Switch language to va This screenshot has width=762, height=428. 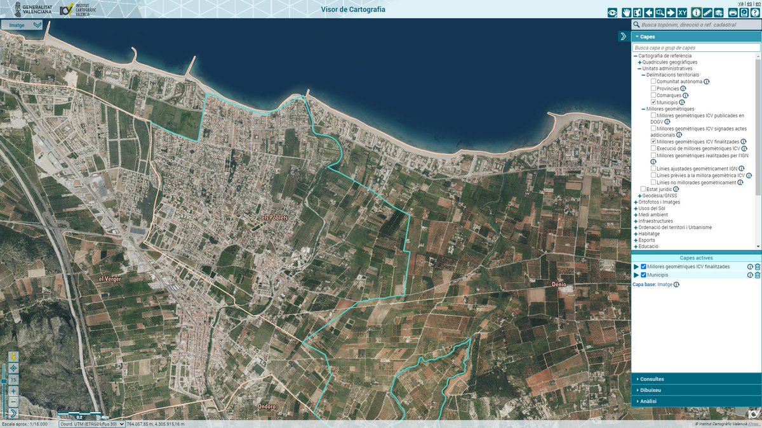[740, 3]
